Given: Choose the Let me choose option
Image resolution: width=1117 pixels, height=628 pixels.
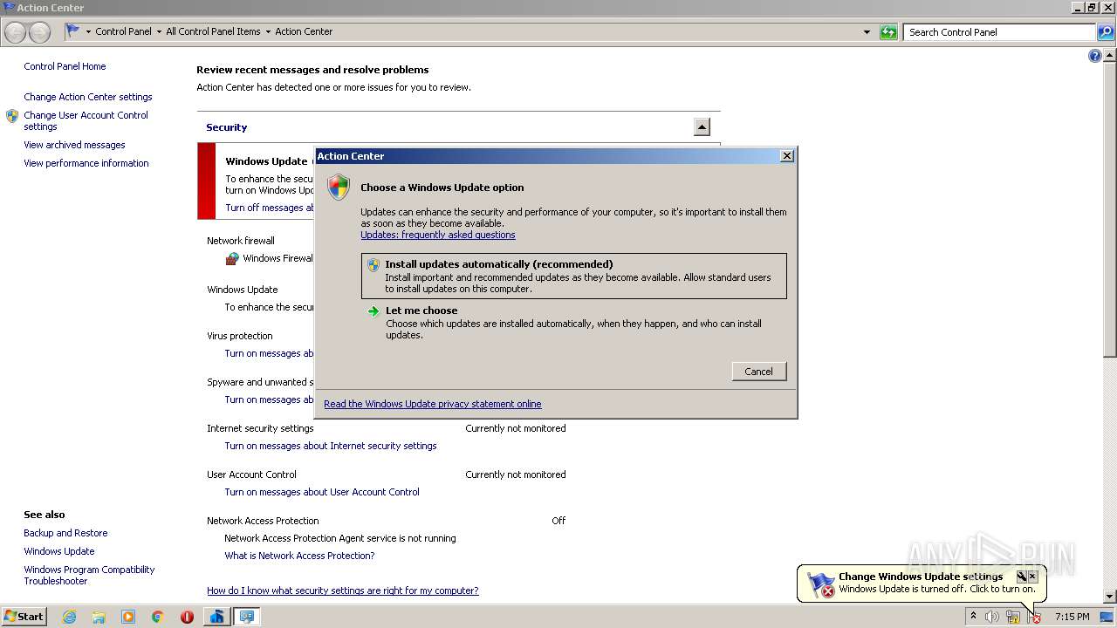Looking at the screenshot, I should click(573, 322).
